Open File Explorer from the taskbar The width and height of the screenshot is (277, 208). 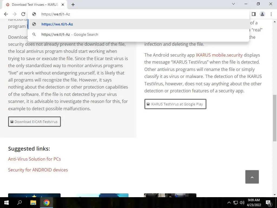click(x=33, y=203)
